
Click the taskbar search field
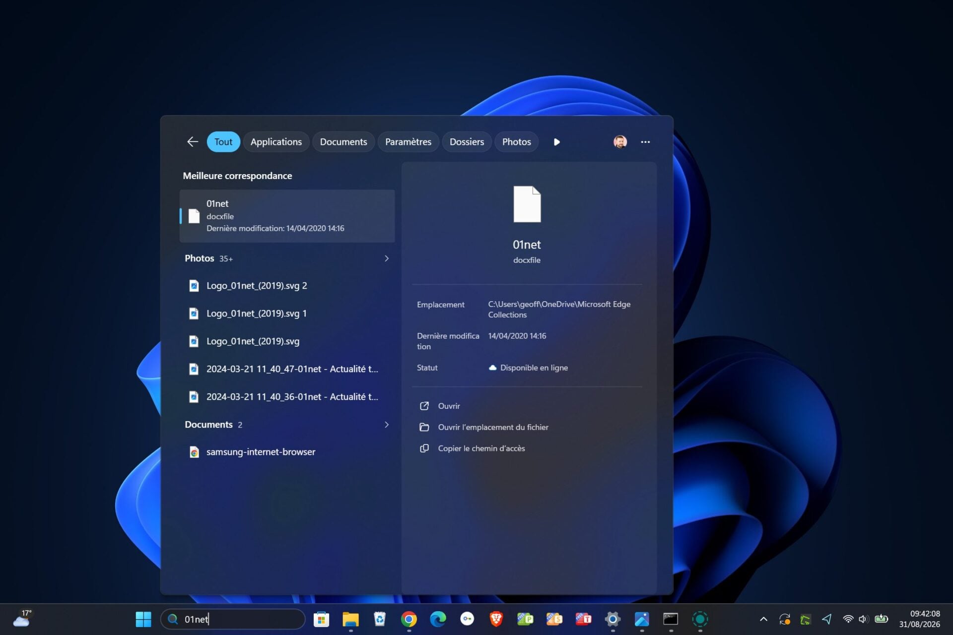pyautogui.click(x=233, y=619)
